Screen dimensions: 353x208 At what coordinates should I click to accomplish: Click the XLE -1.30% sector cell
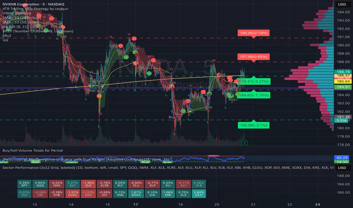coord(88,184)
